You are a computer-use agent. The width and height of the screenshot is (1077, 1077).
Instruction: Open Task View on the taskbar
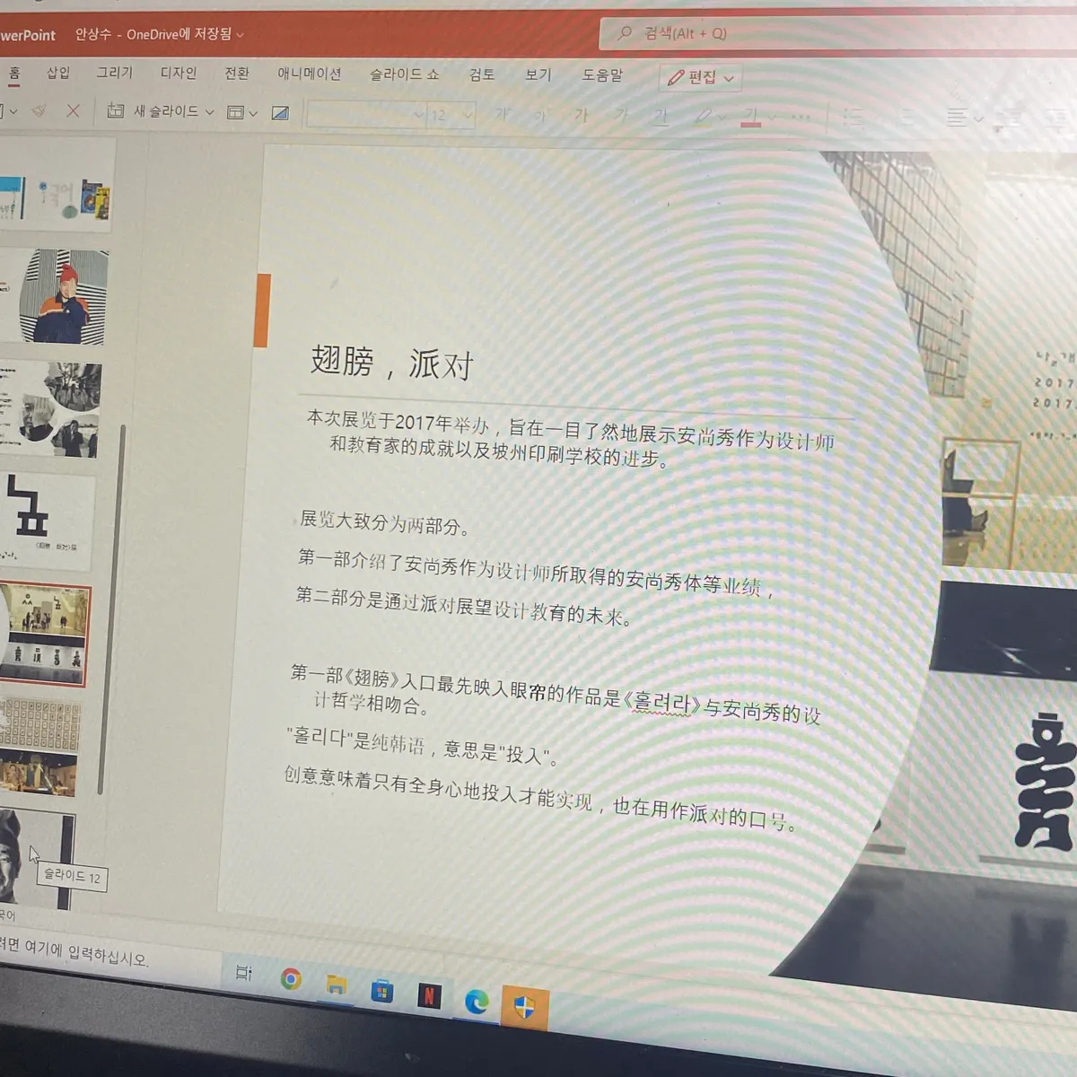pos(243,973)
